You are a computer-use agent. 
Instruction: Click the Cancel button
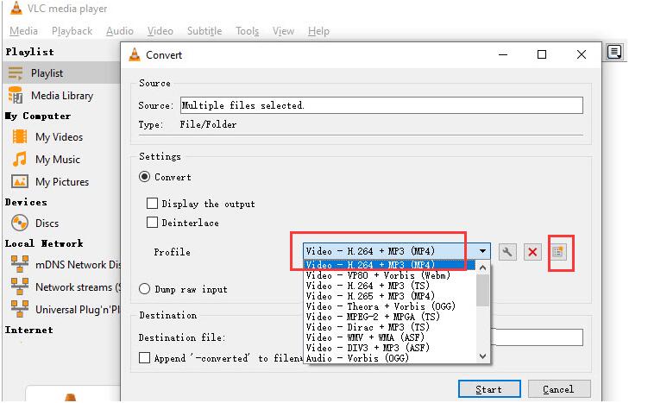(559, 389)
